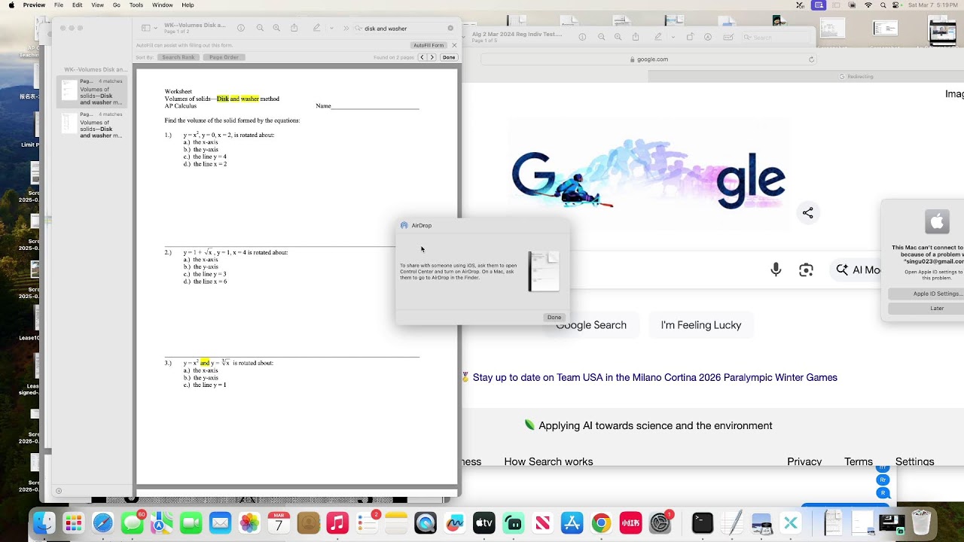Click the Google Lens image search icon
Viewport: 964px width, 542px height.
point(806,269)
